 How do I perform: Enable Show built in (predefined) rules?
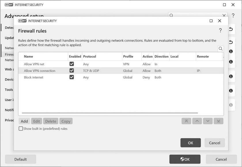pyautogui.click(x=21, y=129)
